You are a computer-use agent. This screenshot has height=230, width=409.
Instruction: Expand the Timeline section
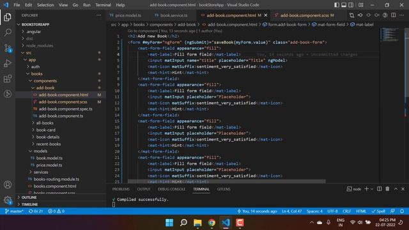coord(61,204)
